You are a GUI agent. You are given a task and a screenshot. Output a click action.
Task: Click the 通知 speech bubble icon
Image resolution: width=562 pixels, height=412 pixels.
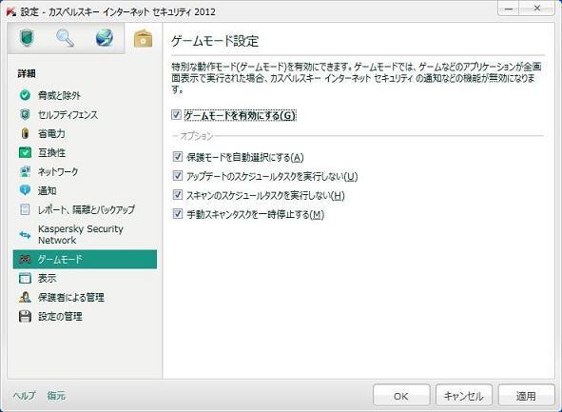pyautogui.click(x=25, y=190)
